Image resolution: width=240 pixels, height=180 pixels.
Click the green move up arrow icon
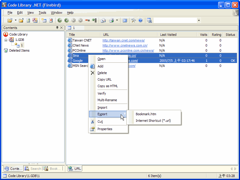point(60,20)
